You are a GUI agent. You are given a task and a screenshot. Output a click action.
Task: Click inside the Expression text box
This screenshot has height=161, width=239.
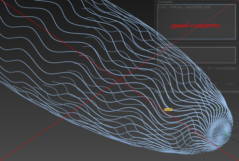point(196,22)
